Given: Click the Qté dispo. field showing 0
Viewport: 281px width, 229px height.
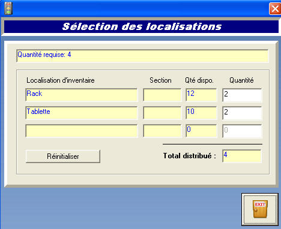Looking at the screenshot, I should (x=201, y=131).
